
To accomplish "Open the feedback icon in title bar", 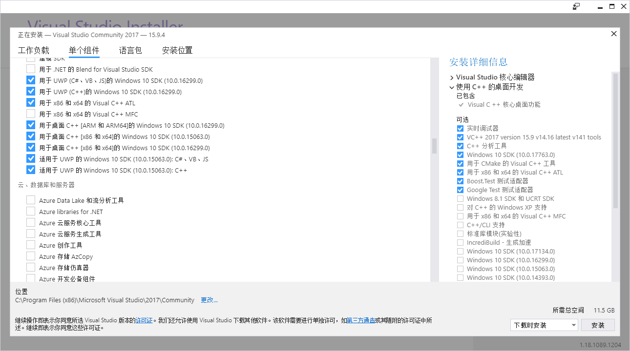I will [x=576, y=6].
